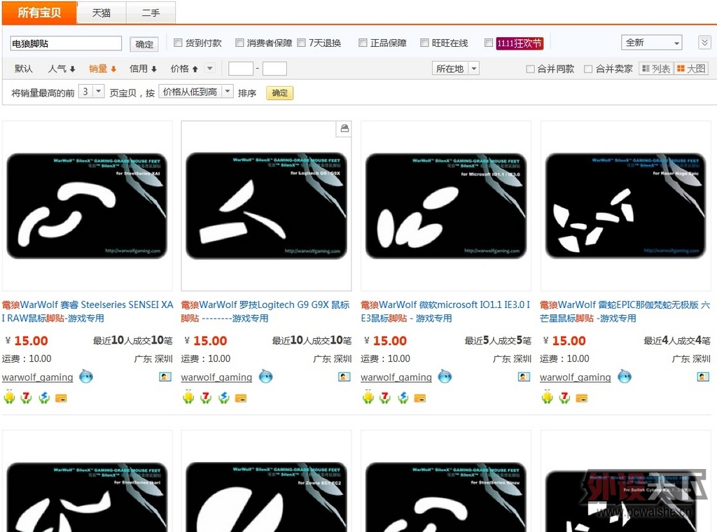Open the Microsoft IO1.1 IE3.0 product thumbnail

(446, 206)
